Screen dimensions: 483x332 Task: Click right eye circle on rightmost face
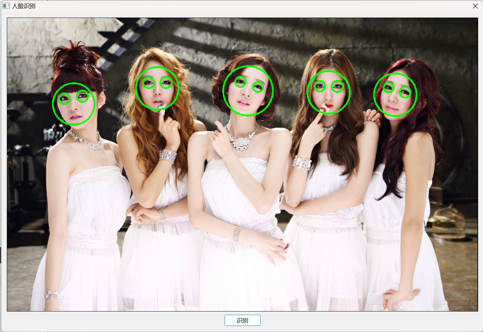[405, 93]
